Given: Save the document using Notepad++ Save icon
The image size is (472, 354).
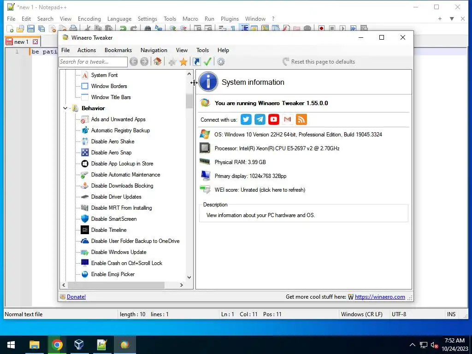Looking at the screenshot, I should [31, 29].
